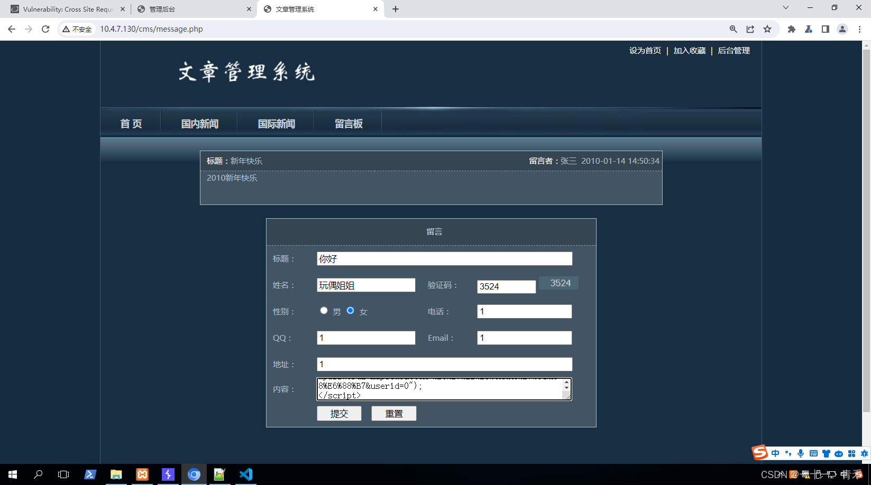The image size is (871, 485).
Task: Open browser extensions puzzle icon
Action: point(792,29)
